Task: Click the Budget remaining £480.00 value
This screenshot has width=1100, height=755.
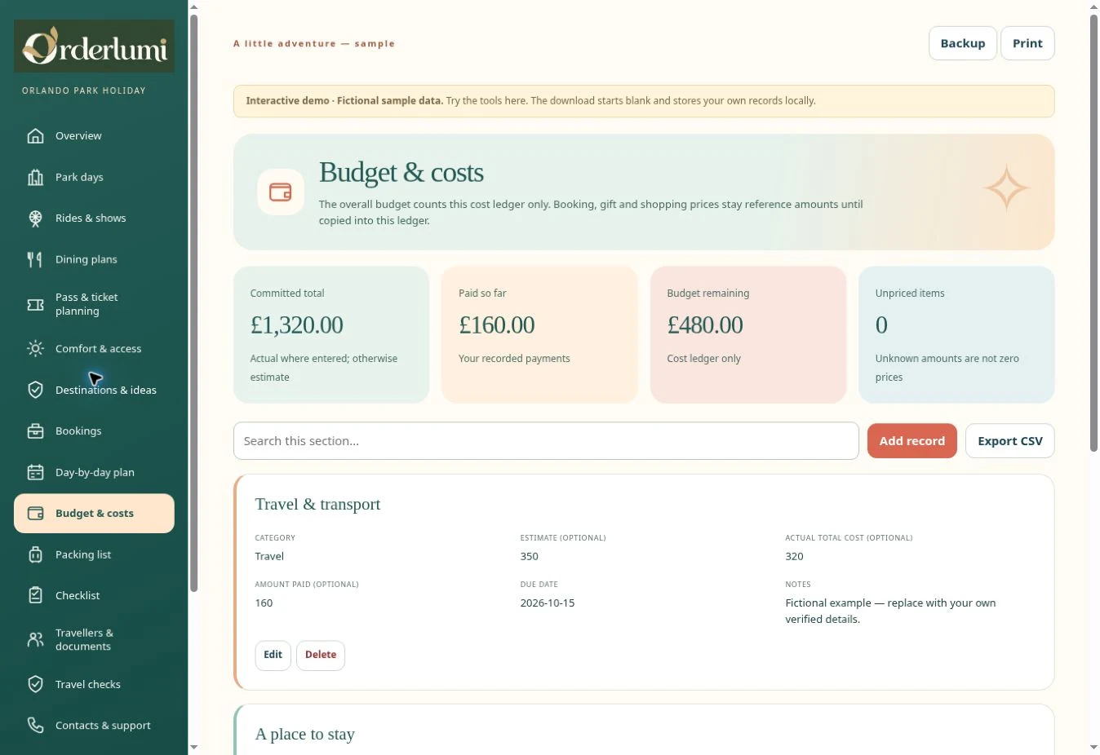Action: (x=705, y=325)
